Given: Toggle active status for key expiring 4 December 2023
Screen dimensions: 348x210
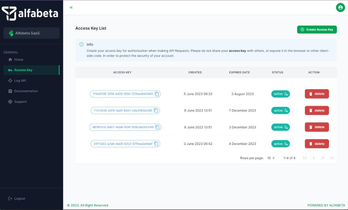Looking at the screenshot, I should (x=280, y=144).
